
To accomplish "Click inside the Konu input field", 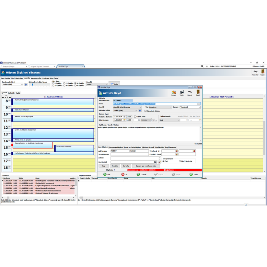I will (146, 103).
